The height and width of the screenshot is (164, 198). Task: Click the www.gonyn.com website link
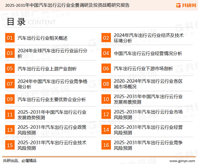[x=182, y=161]
